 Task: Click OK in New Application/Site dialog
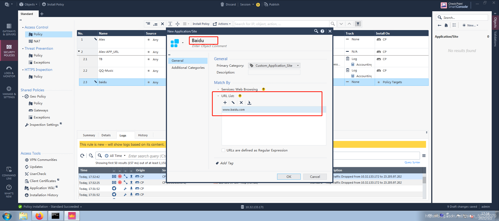tap(289, 177)
